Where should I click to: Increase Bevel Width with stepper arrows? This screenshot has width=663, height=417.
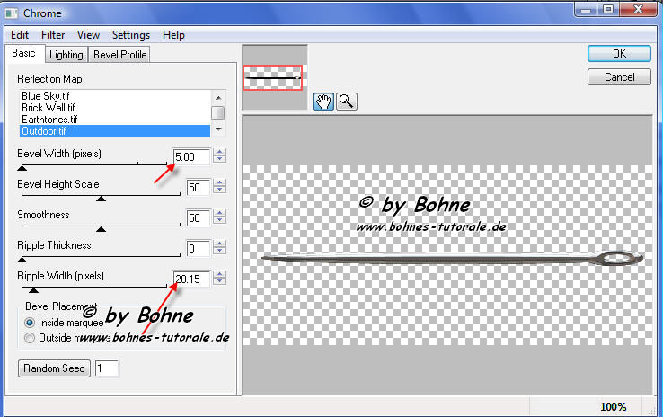[x=220, y=153]
